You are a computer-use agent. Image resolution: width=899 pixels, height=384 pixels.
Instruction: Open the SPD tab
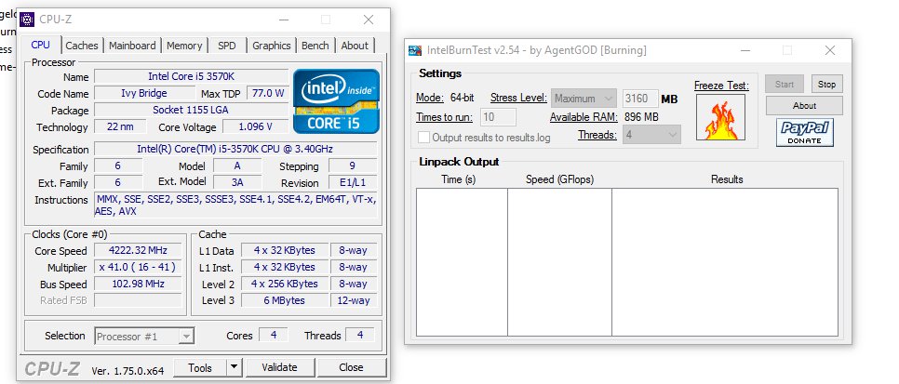pyautogui.click(x=226, y=46)
